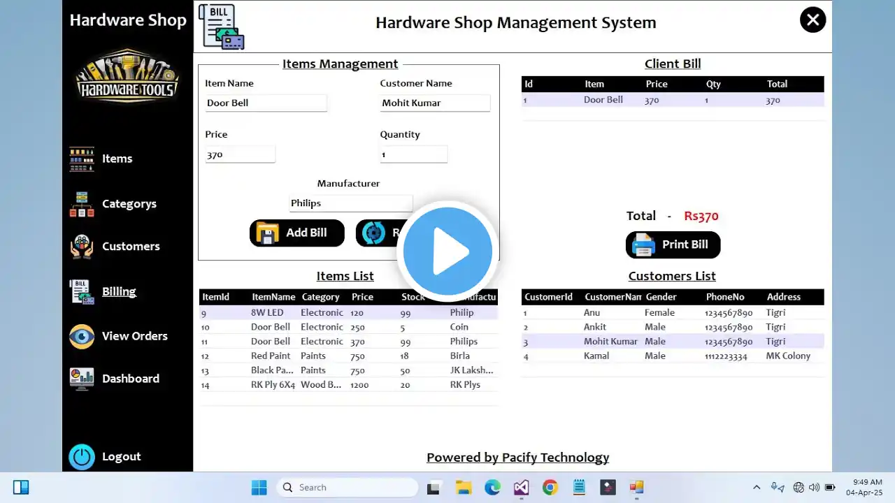Open File Explorer from the taskbar
The width and height of the screenshot is (895, 503).
(x=464, y=487)
